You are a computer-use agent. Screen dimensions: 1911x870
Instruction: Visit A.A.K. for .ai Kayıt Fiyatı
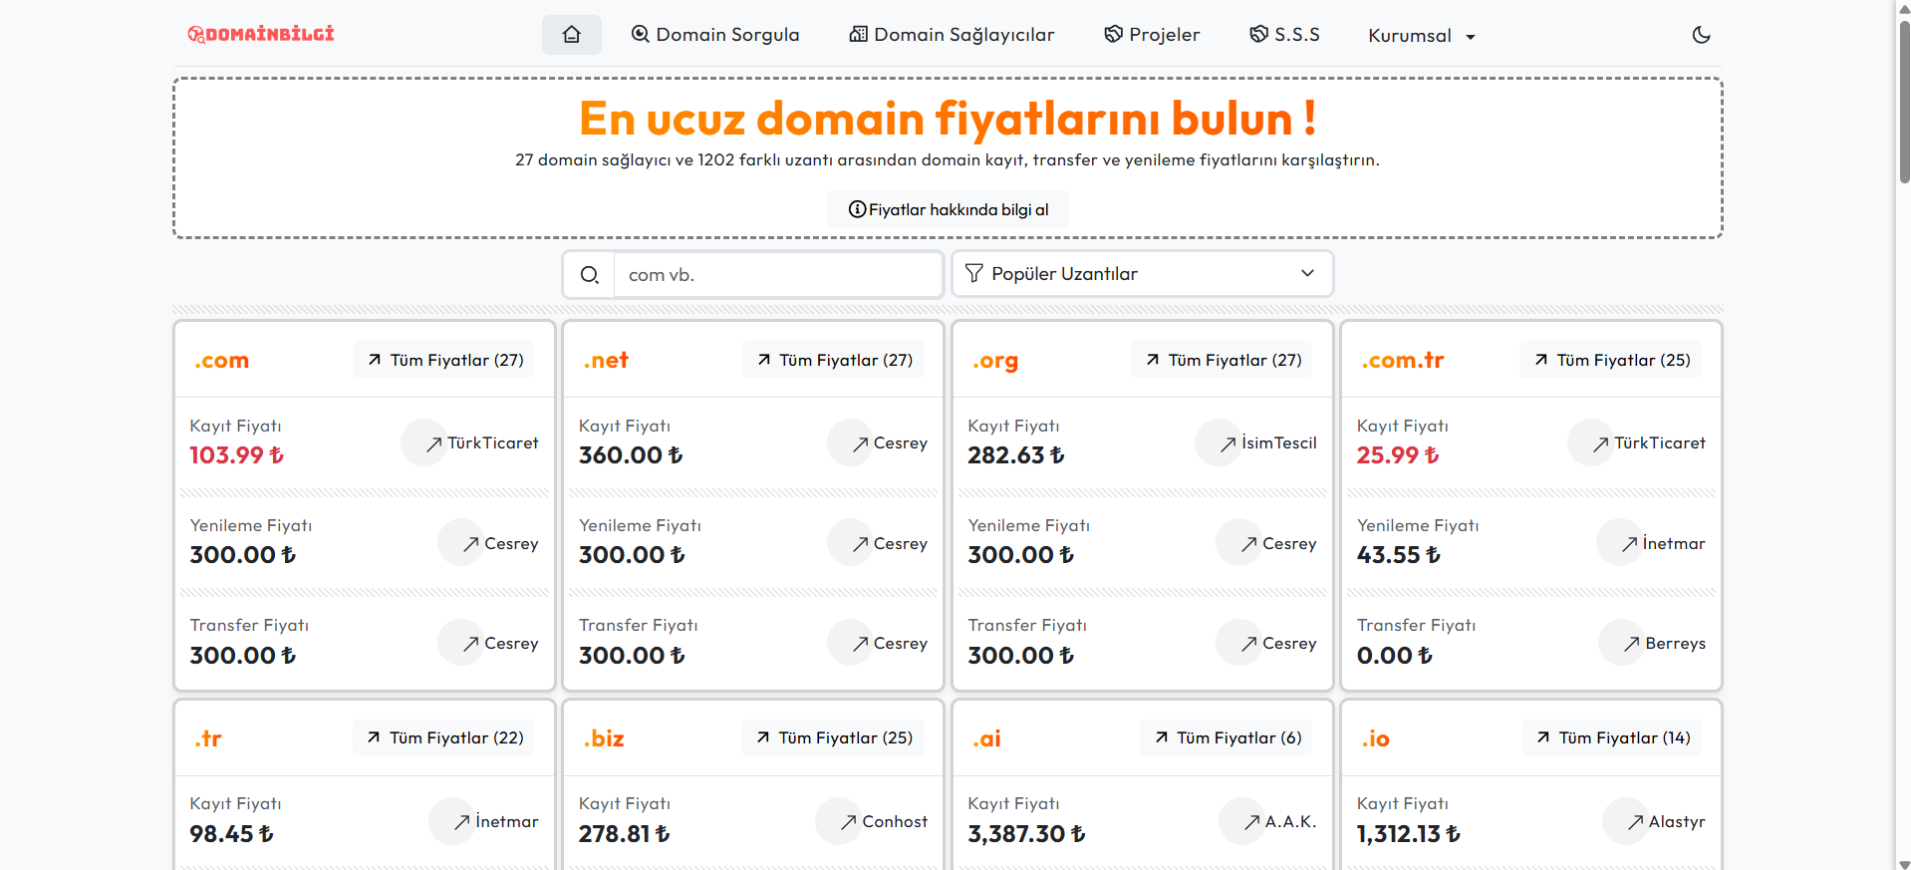(x=1268, y=821)
